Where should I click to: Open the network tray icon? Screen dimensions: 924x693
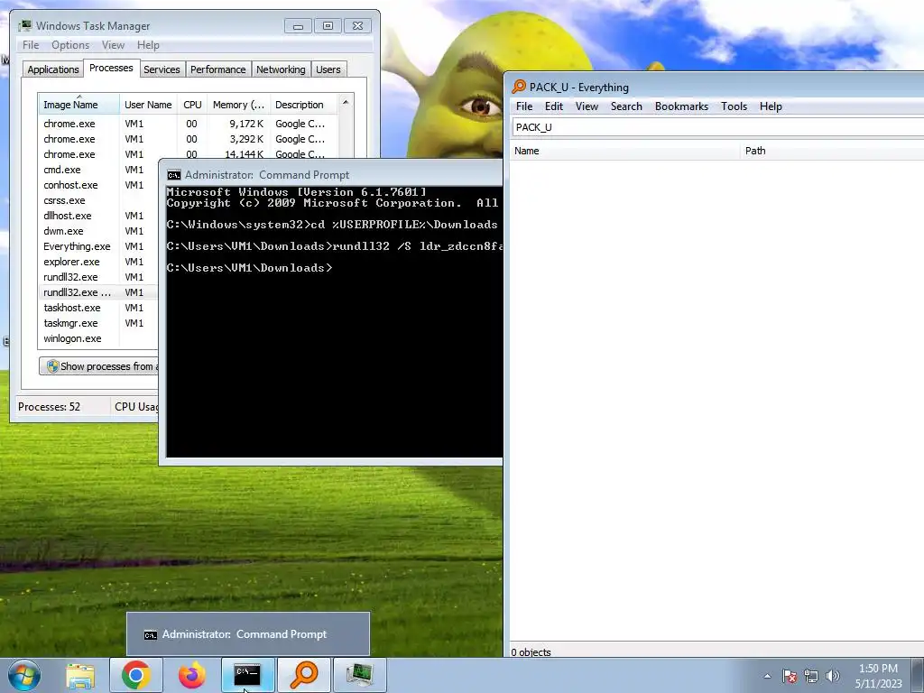(x=811, y=676)
